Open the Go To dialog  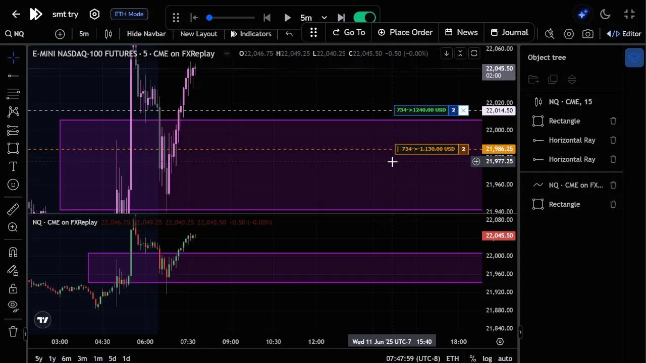(x=348, y=32)
